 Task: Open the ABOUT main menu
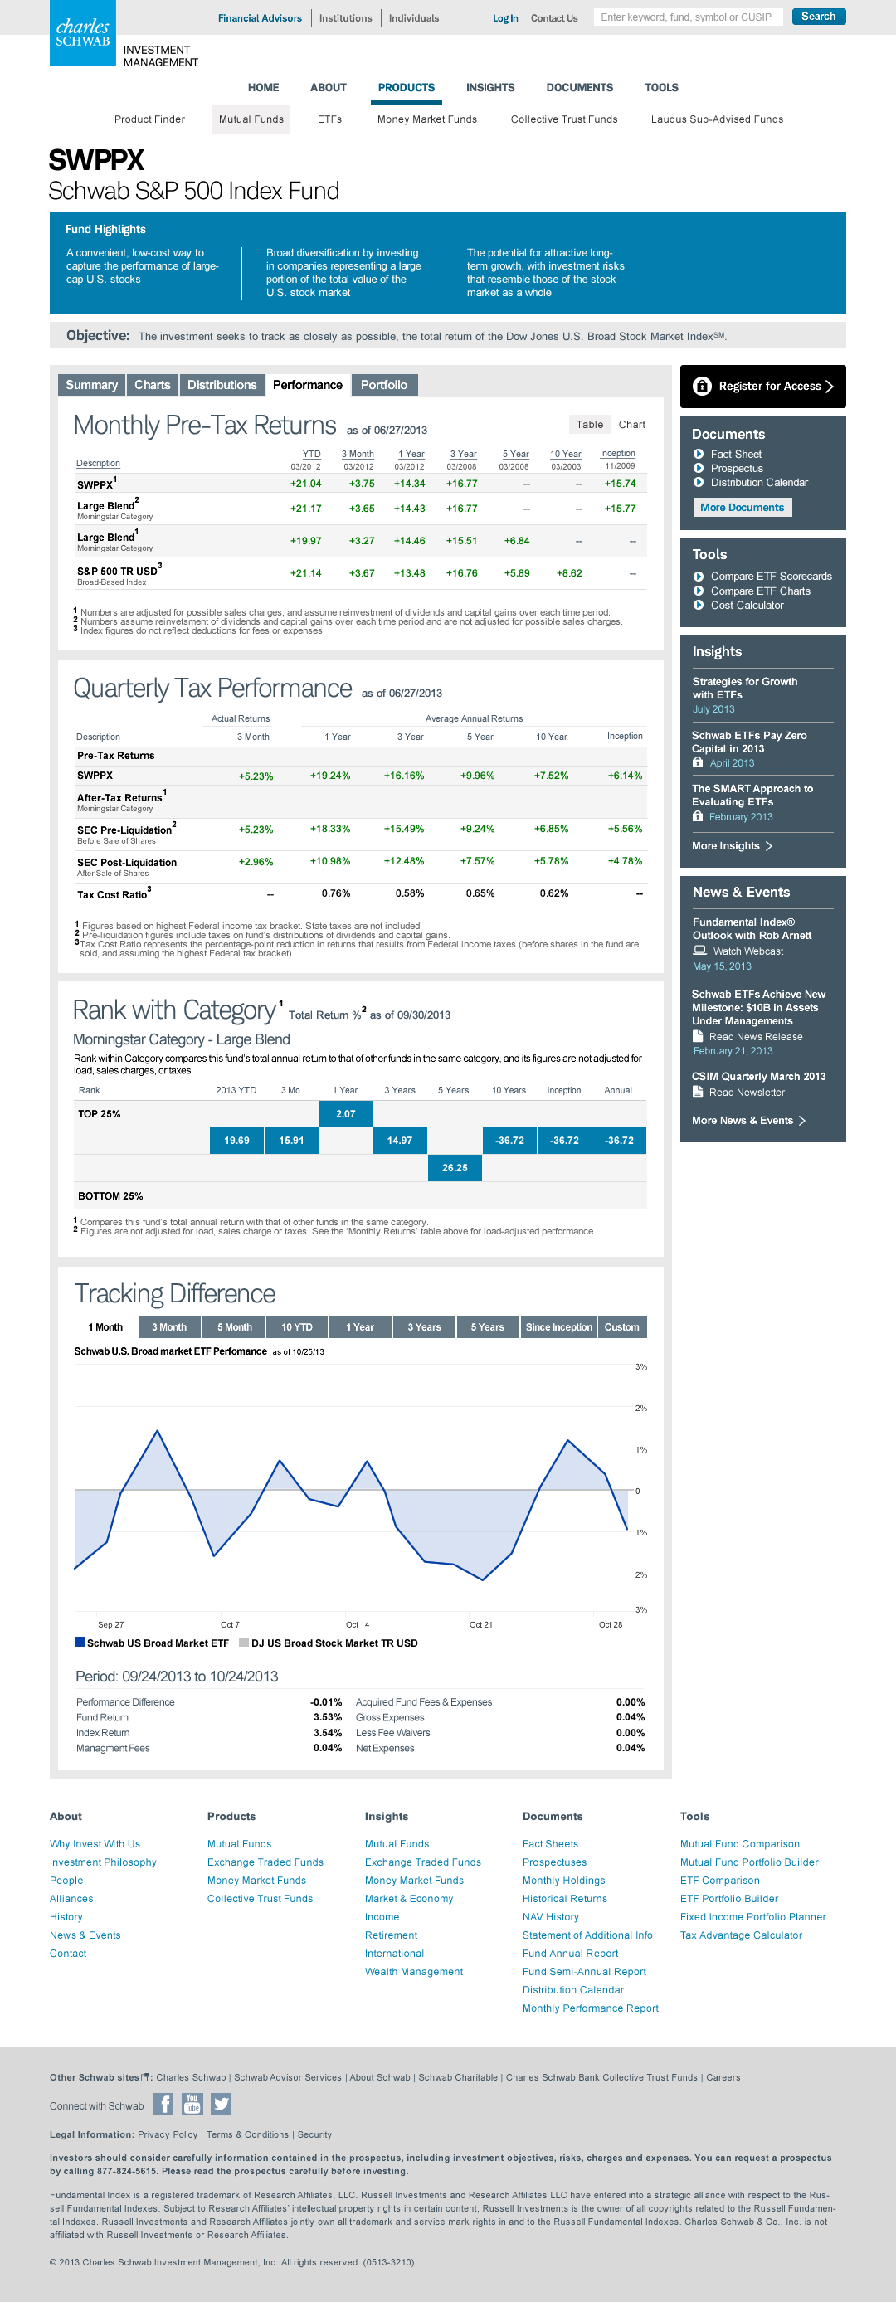[x=328, y=88]
